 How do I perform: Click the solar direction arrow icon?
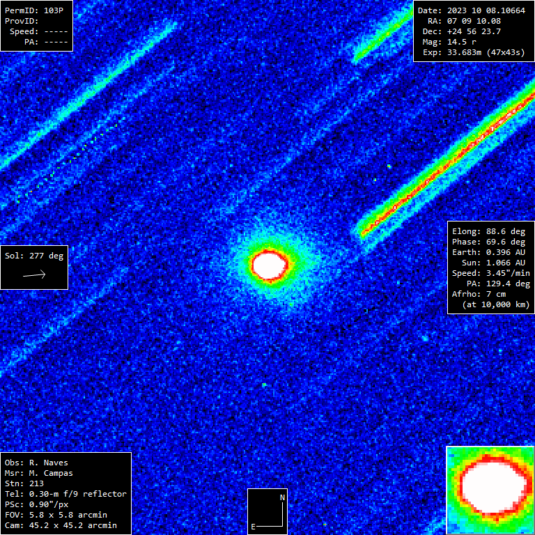click(34, 274)
